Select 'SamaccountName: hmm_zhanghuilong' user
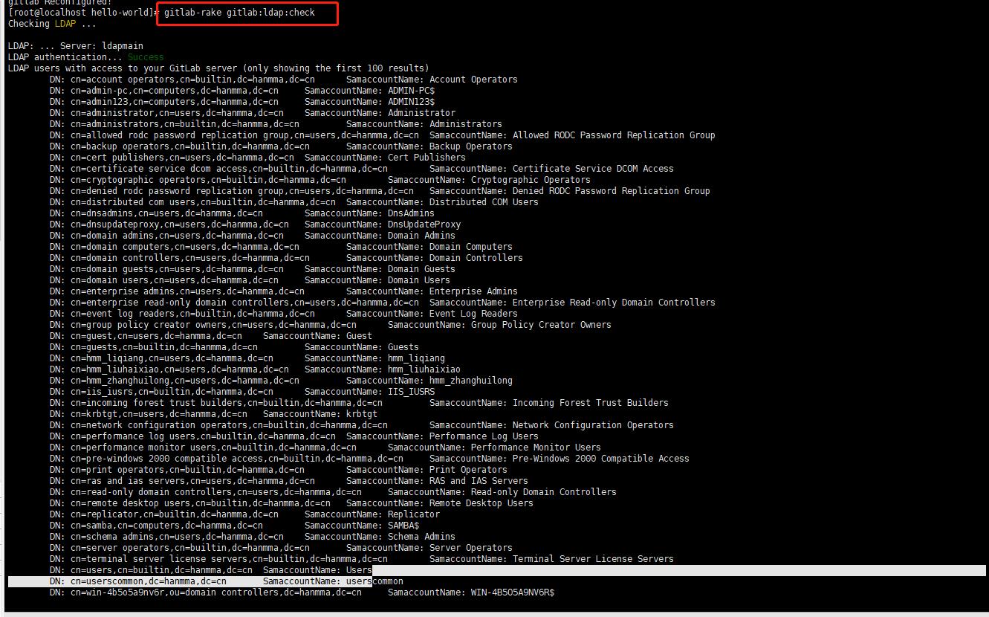This screenshot has height=617, width=989. (x=429, y=381)
